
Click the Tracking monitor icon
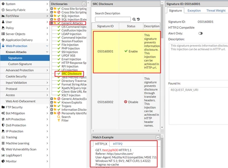pos(3,137)
